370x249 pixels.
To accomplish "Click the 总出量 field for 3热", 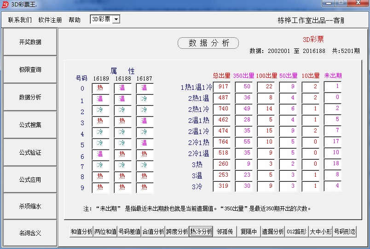I will point(222,164).
